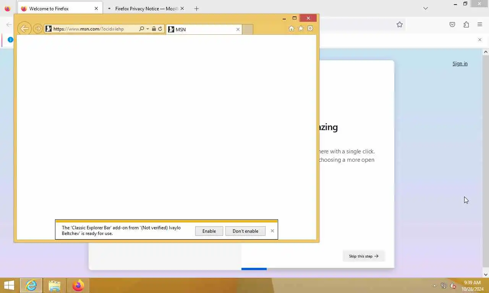Choose Don't enable for the add-on
This screenshot has width=489, height=293.
[245, 231]
